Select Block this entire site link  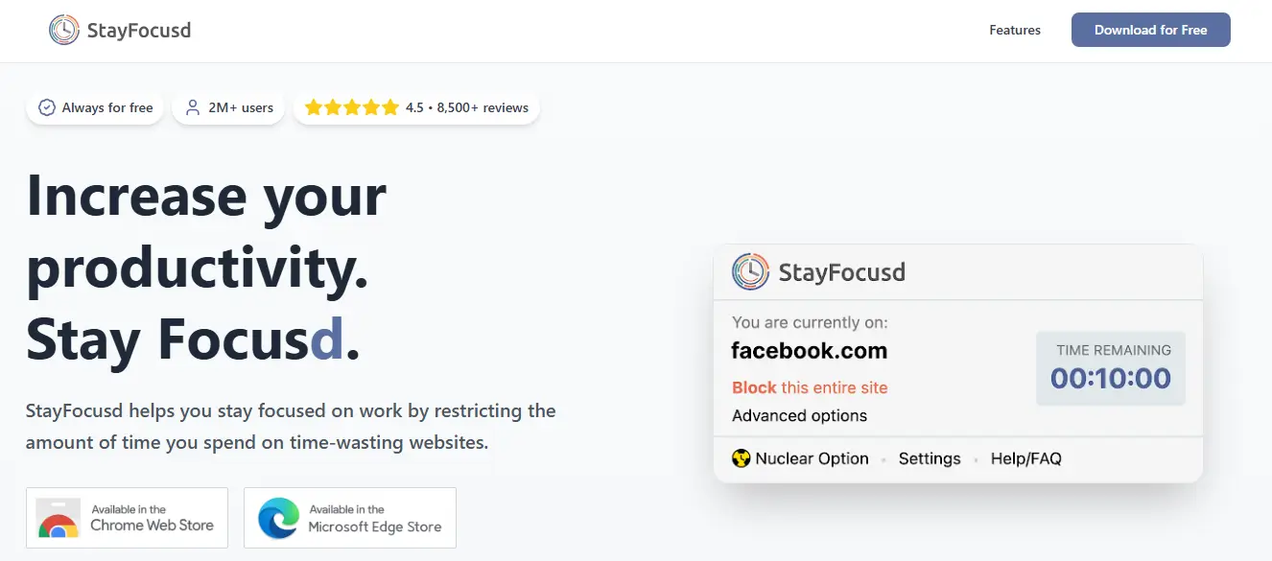pos(810,387)
